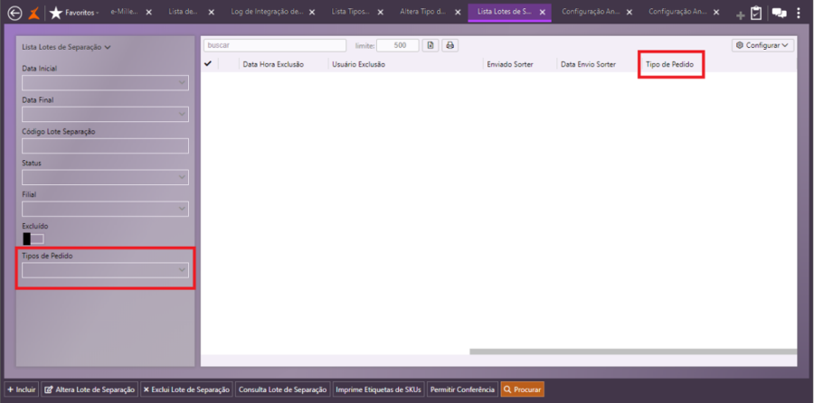Viewport: 814px width, 403px height.
Task: Switch to the Lista Tipos tab
Action: [350, 12]
